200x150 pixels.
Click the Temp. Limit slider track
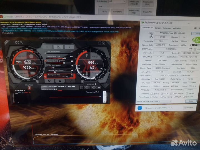(x=59, y=63)
